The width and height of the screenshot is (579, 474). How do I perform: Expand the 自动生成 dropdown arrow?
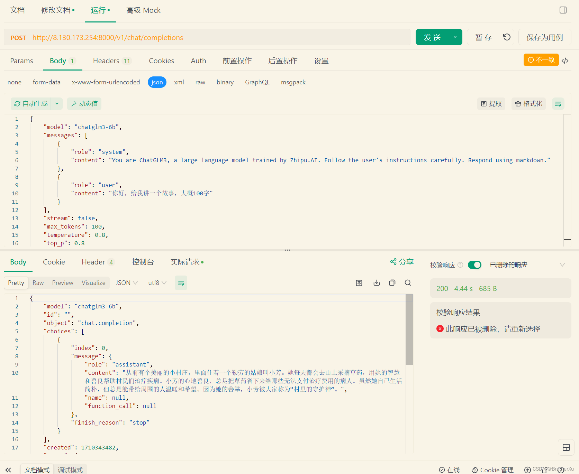coord(57,104)
